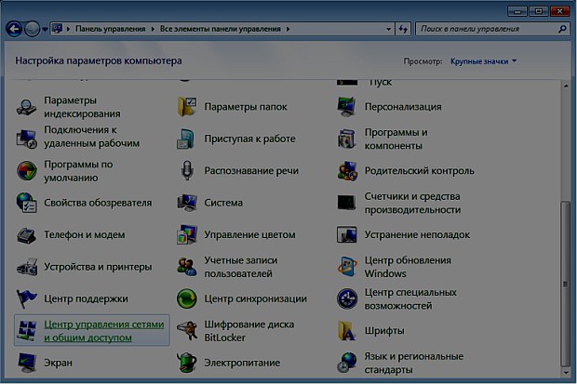
Task: Click the Система computer icon
Action: [187, 203]
